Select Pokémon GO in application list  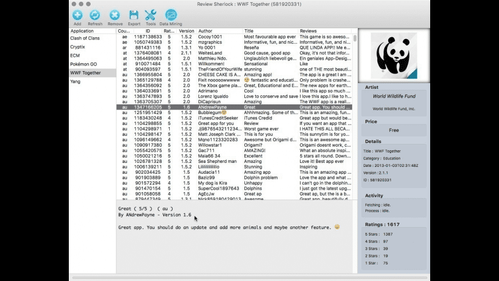(84, 64)
